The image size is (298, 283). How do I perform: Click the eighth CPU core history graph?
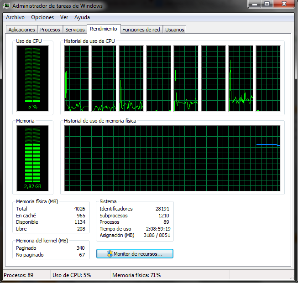(268, 78)
